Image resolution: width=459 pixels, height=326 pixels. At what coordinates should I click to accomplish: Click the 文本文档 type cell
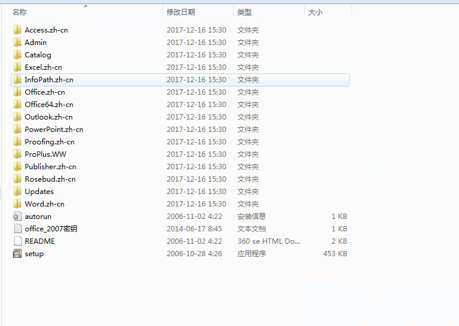(x=252, y=228)
